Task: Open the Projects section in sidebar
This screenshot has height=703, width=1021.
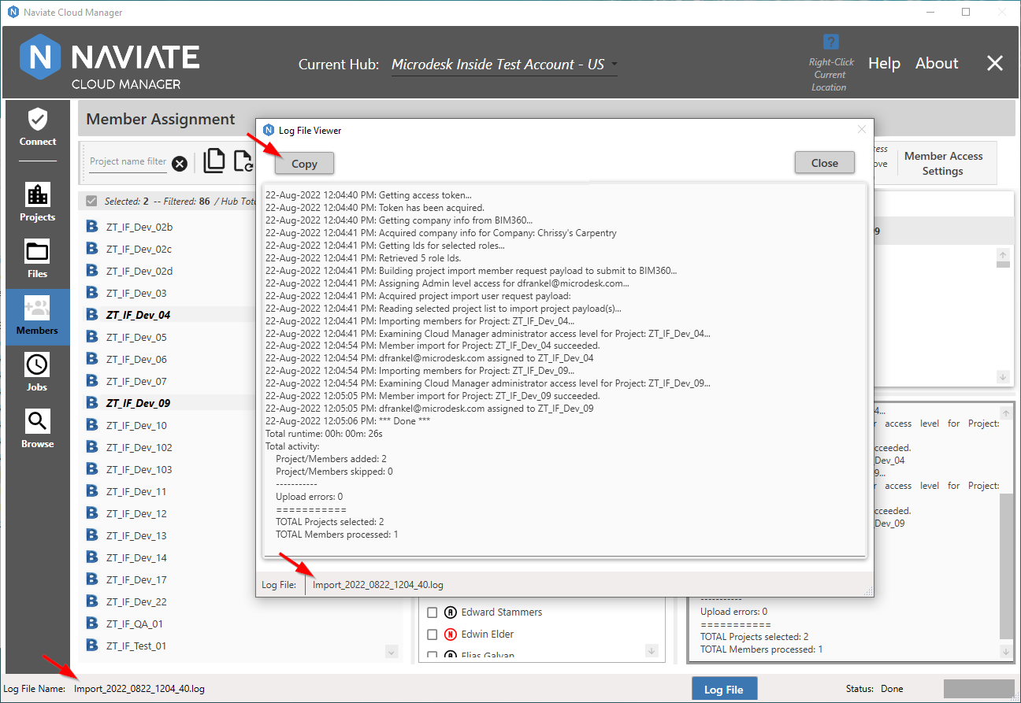Action: tap(38, 202)
